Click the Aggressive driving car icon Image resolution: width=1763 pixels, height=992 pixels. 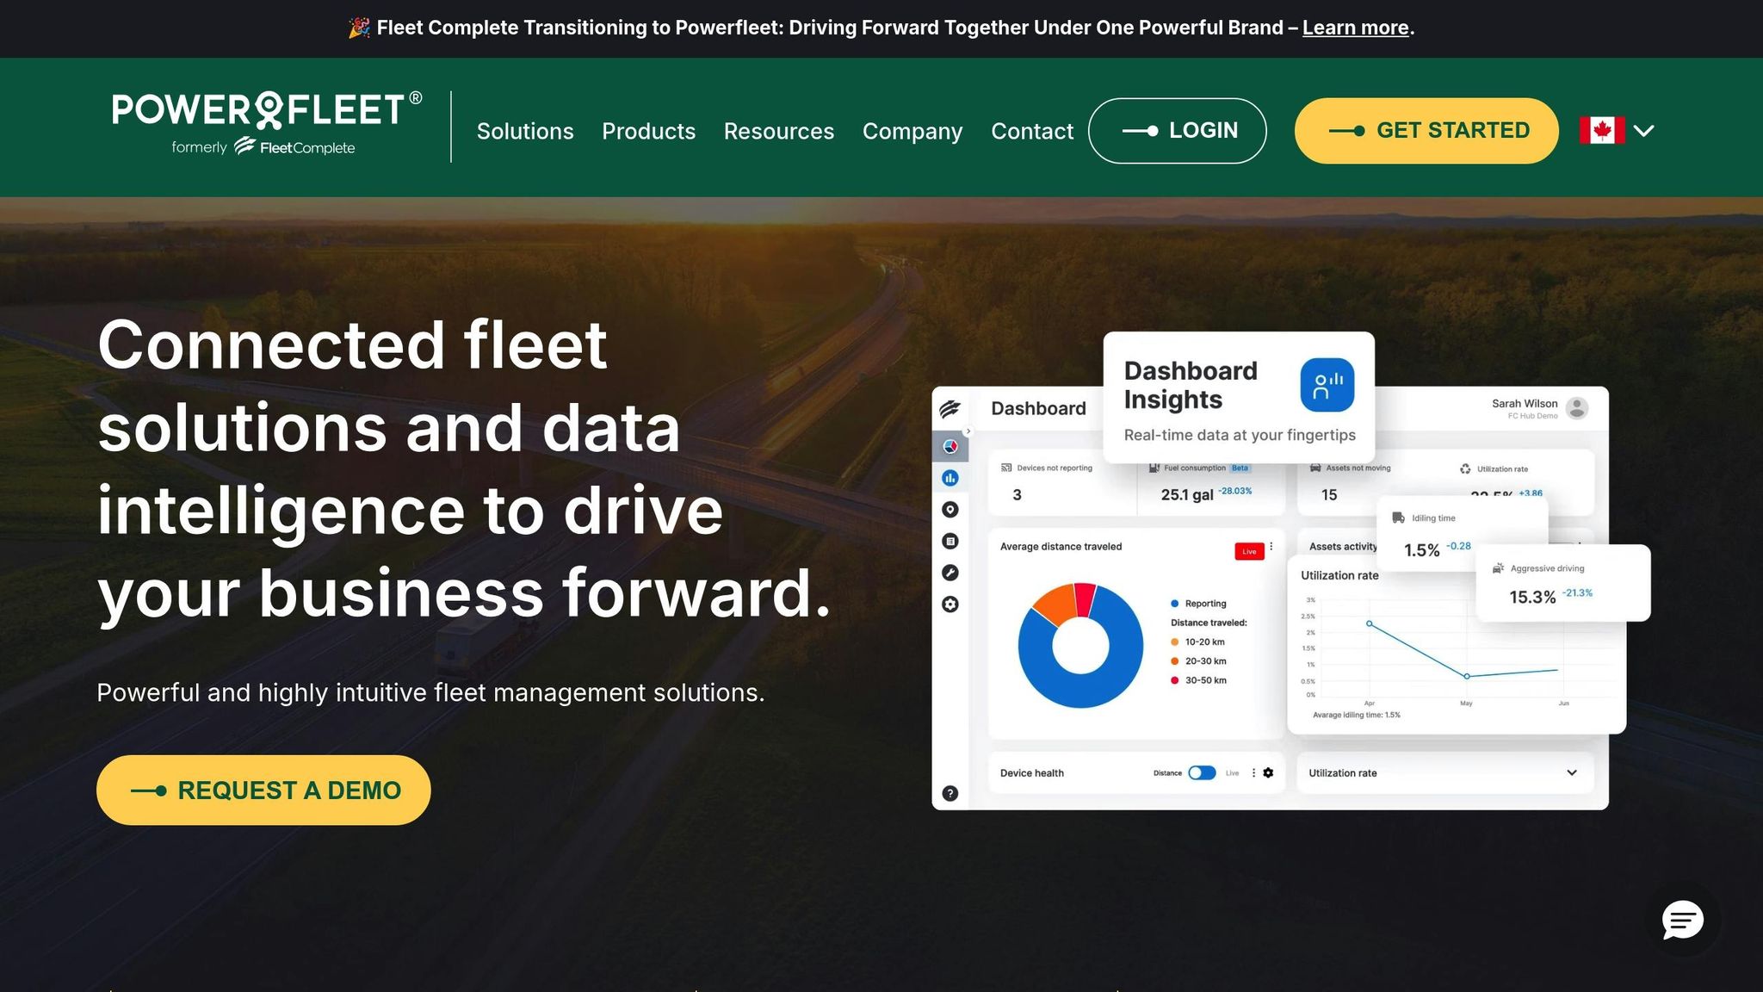click(1498, 568)
